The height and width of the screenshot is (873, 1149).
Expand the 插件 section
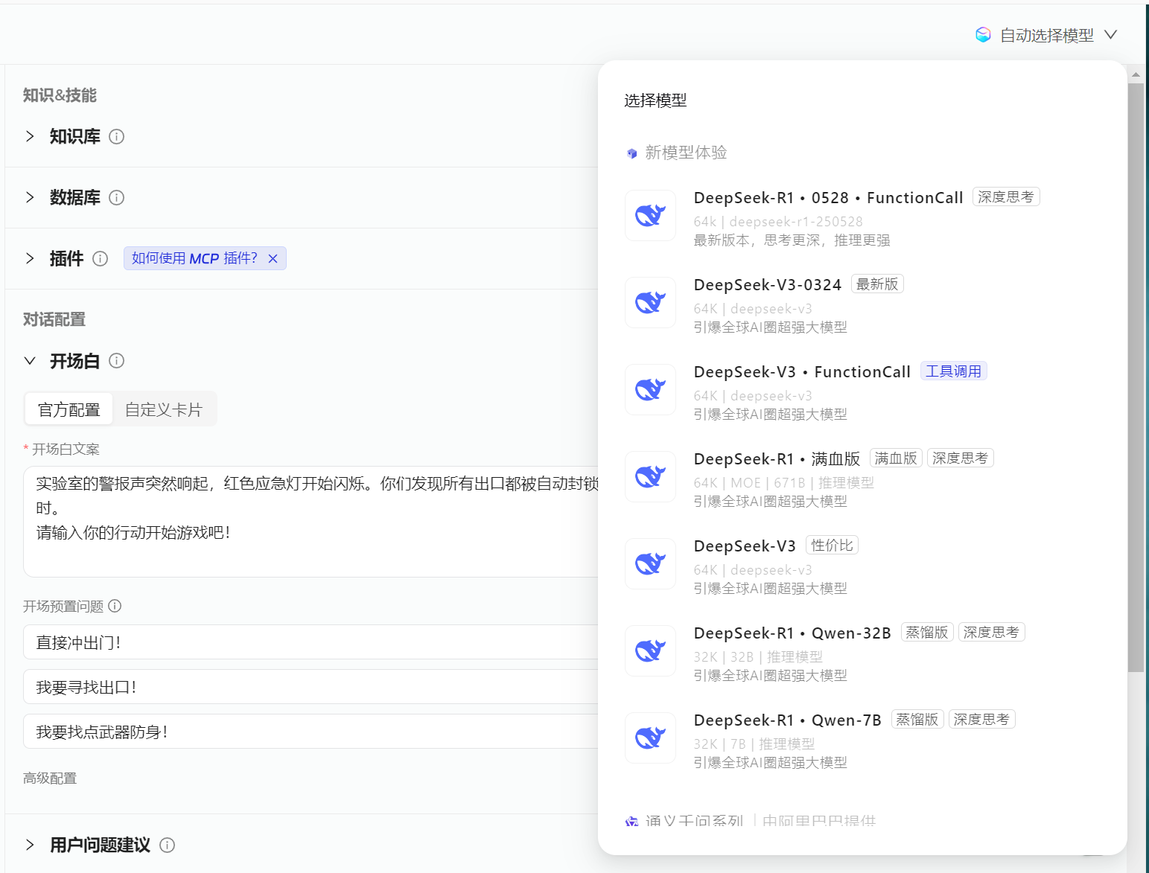(x=30, y=258)
